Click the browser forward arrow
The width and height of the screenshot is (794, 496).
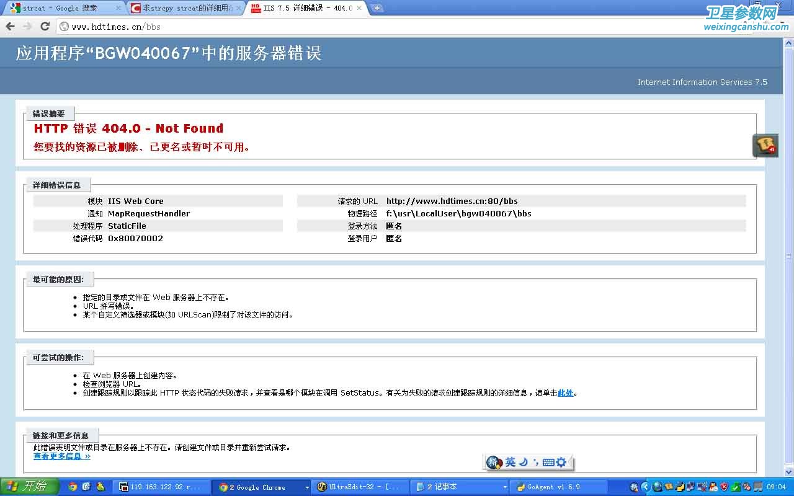point(27,26)
